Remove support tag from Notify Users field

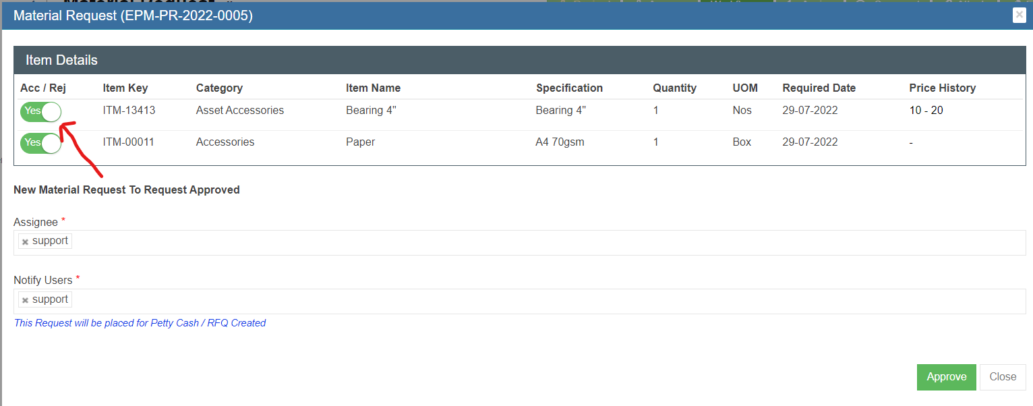25,301
